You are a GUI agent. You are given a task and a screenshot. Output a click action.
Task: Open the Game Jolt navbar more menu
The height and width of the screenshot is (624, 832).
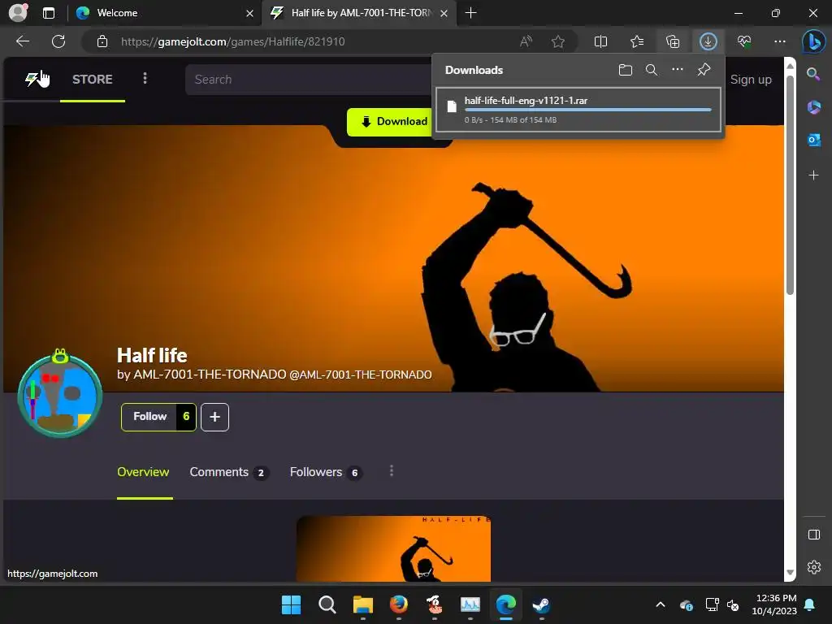(x=145, y=79)
